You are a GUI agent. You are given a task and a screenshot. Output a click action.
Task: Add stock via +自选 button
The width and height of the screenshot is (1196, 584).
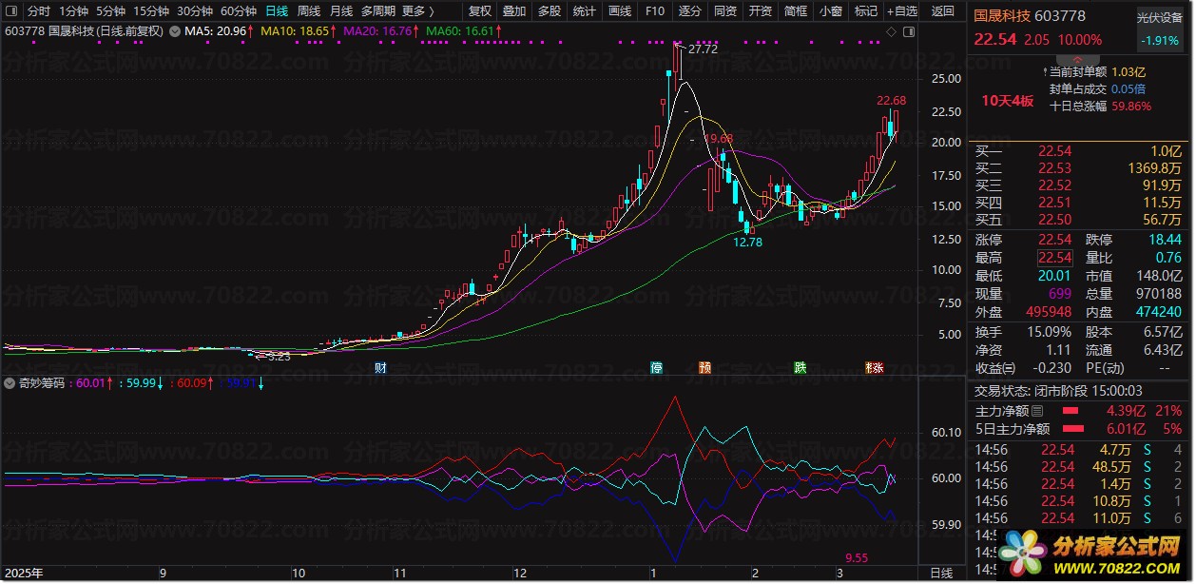pos(902,11)
